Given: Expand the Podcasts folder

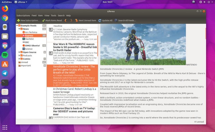Looking at the screenshot, I should click(x=19, y=55).
